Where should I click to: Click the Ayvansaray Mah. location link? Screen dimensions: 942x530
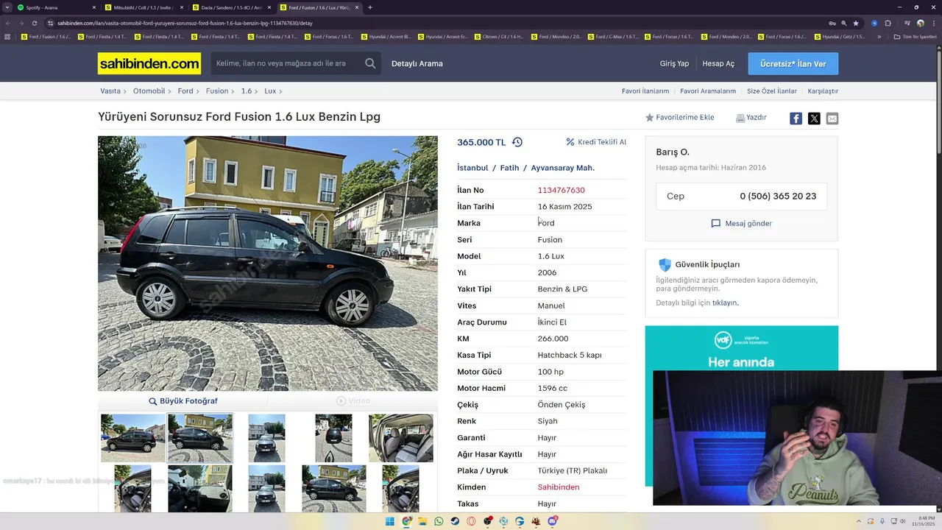(x=563, y=168)
